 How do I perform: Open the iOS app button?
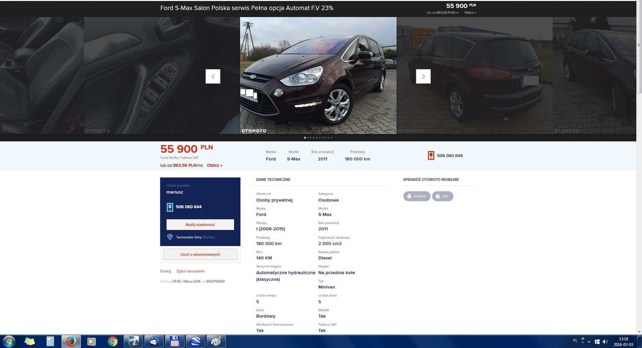click(x=443, y=196)
